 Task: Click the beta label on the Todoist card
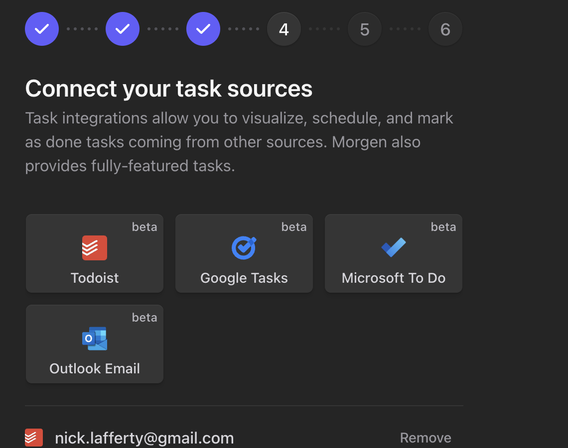(144, 227)
